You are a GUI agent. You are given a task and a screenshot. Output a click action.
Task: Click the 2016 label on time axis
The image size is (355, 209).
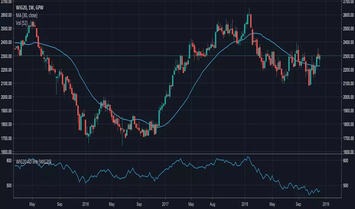86,204
